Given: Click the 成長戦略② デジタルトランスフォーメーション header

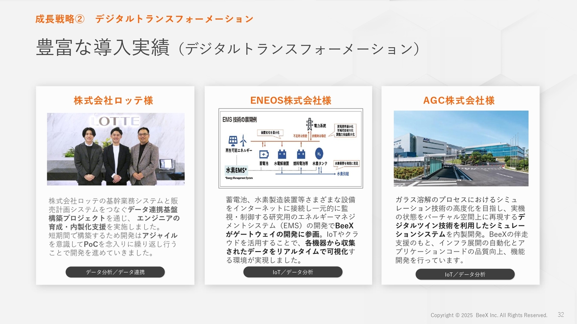Looking at the screenshot, I should point(144,19).
